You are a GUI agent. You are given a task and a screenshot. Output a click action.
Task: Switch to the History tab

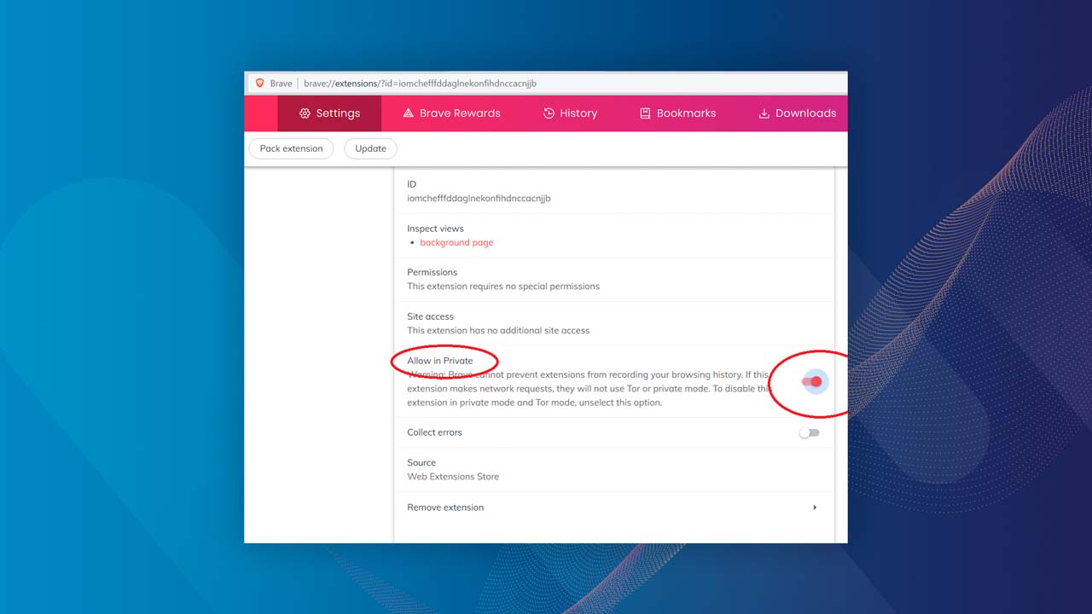570,113
